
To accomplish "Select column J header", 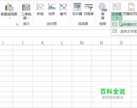I will pyautogui.click(x=22, y=43).
